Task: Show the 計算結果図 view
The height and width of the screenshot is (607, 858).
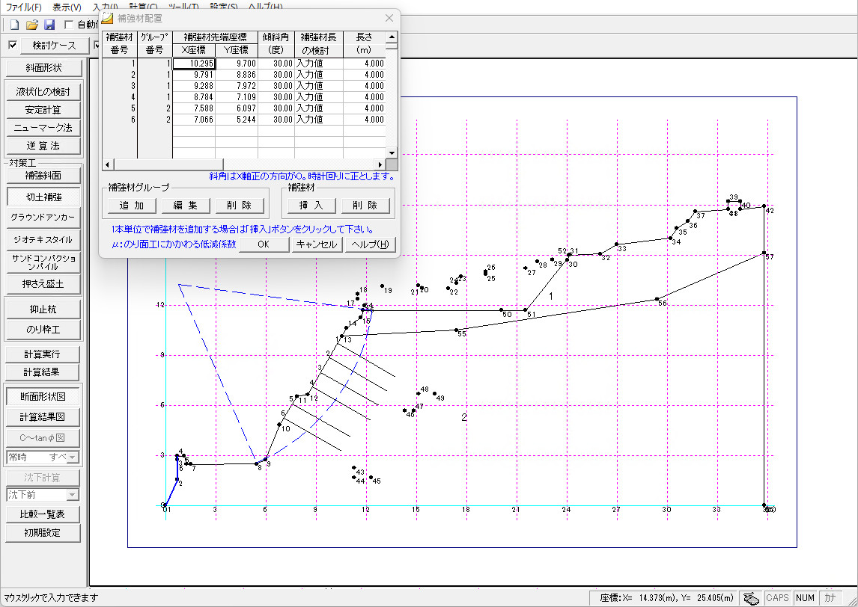Action: click(x=43, y=417)
